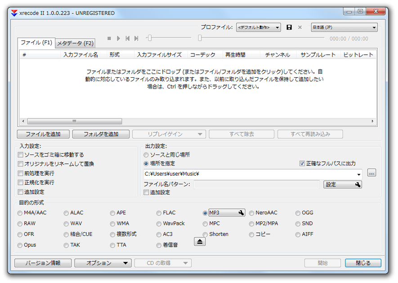Click すべて除去 button
Screen dimensions: 398x283
pyautogui.click(x=241, y=134)
